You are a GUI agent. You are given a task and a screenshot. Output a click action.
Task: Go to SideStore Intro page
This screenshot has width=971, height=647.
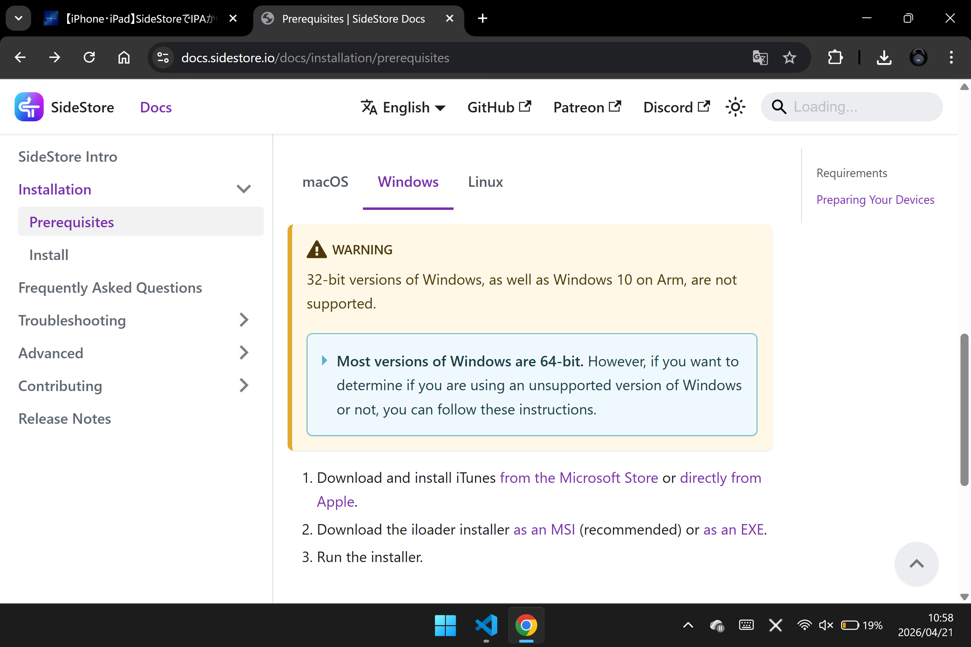(68, 157)
